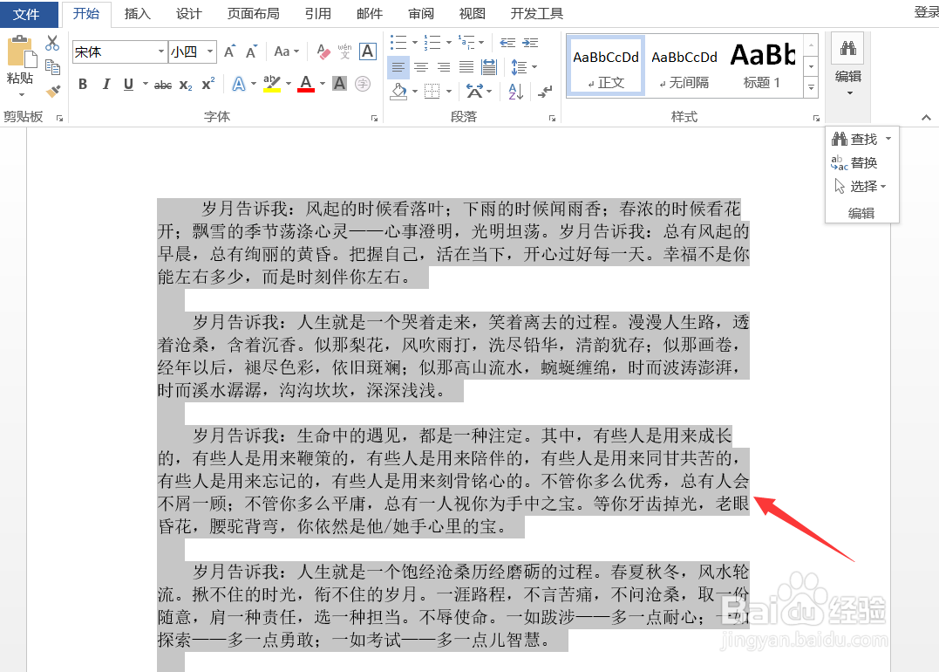This screenshot has height=672, width=939.
Task: Open the borders dropdown arrow
Action: (448, 91)
